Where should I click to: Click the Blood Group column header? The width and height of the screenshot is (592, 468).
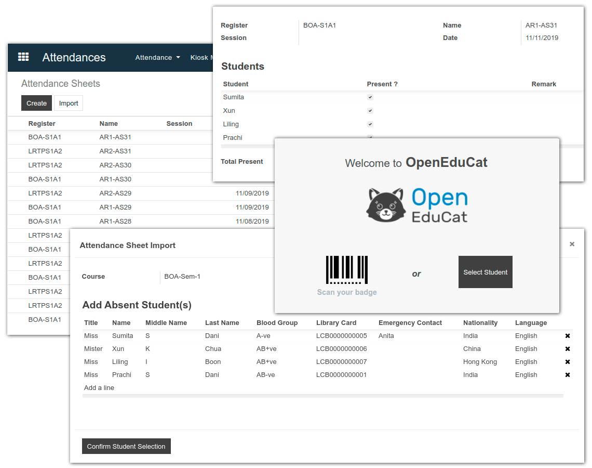[277, 323]
